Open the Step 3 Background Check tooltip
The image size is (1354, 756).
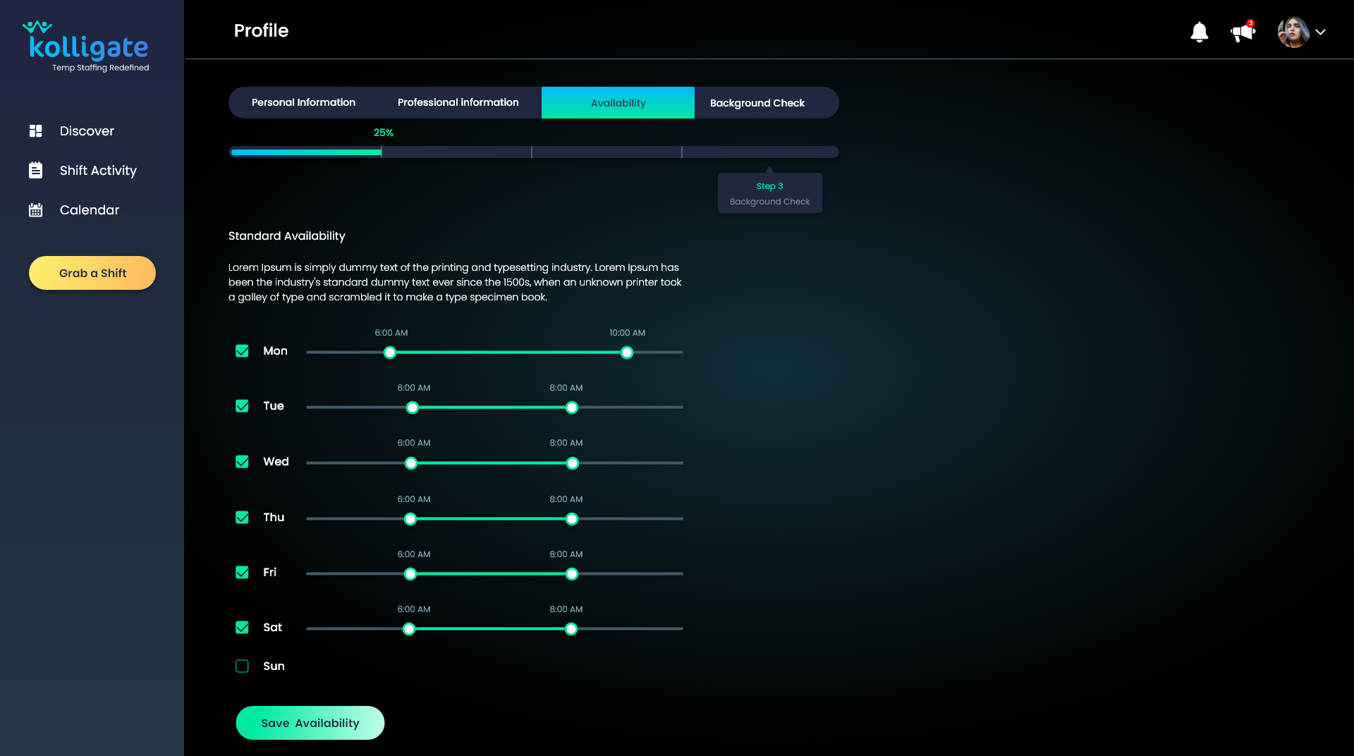tap(769, 193)
